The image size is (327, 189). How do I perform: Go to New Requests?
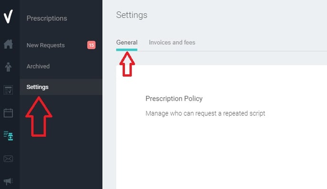(46, 45)
